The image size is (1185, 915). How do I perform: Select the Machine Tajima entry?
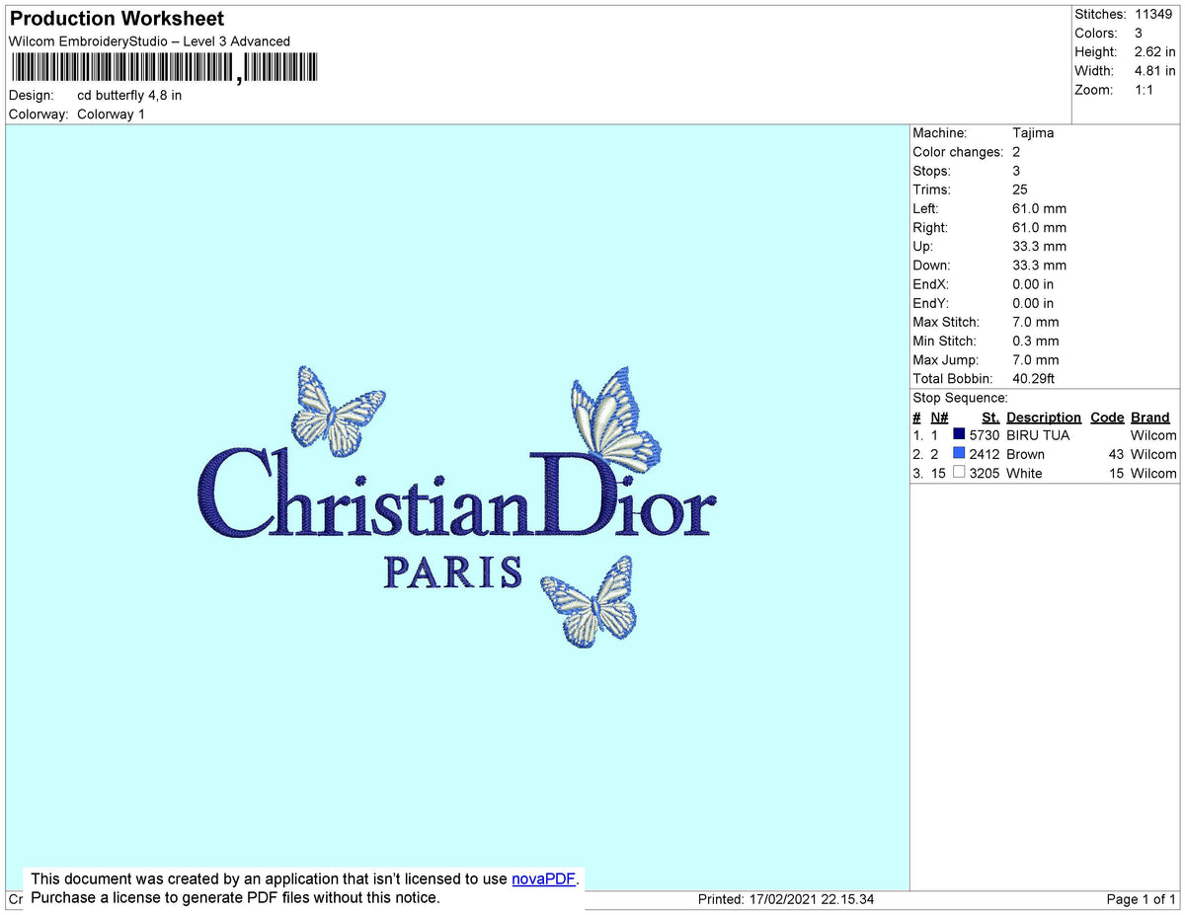click(1034, 132)
